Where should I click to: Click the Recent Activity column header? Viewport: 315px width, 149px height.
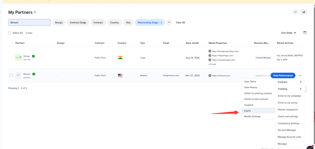pos(285,43)
